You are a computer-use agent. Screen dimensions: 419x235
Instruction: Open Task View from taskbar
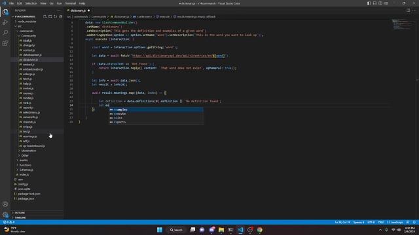192,230
